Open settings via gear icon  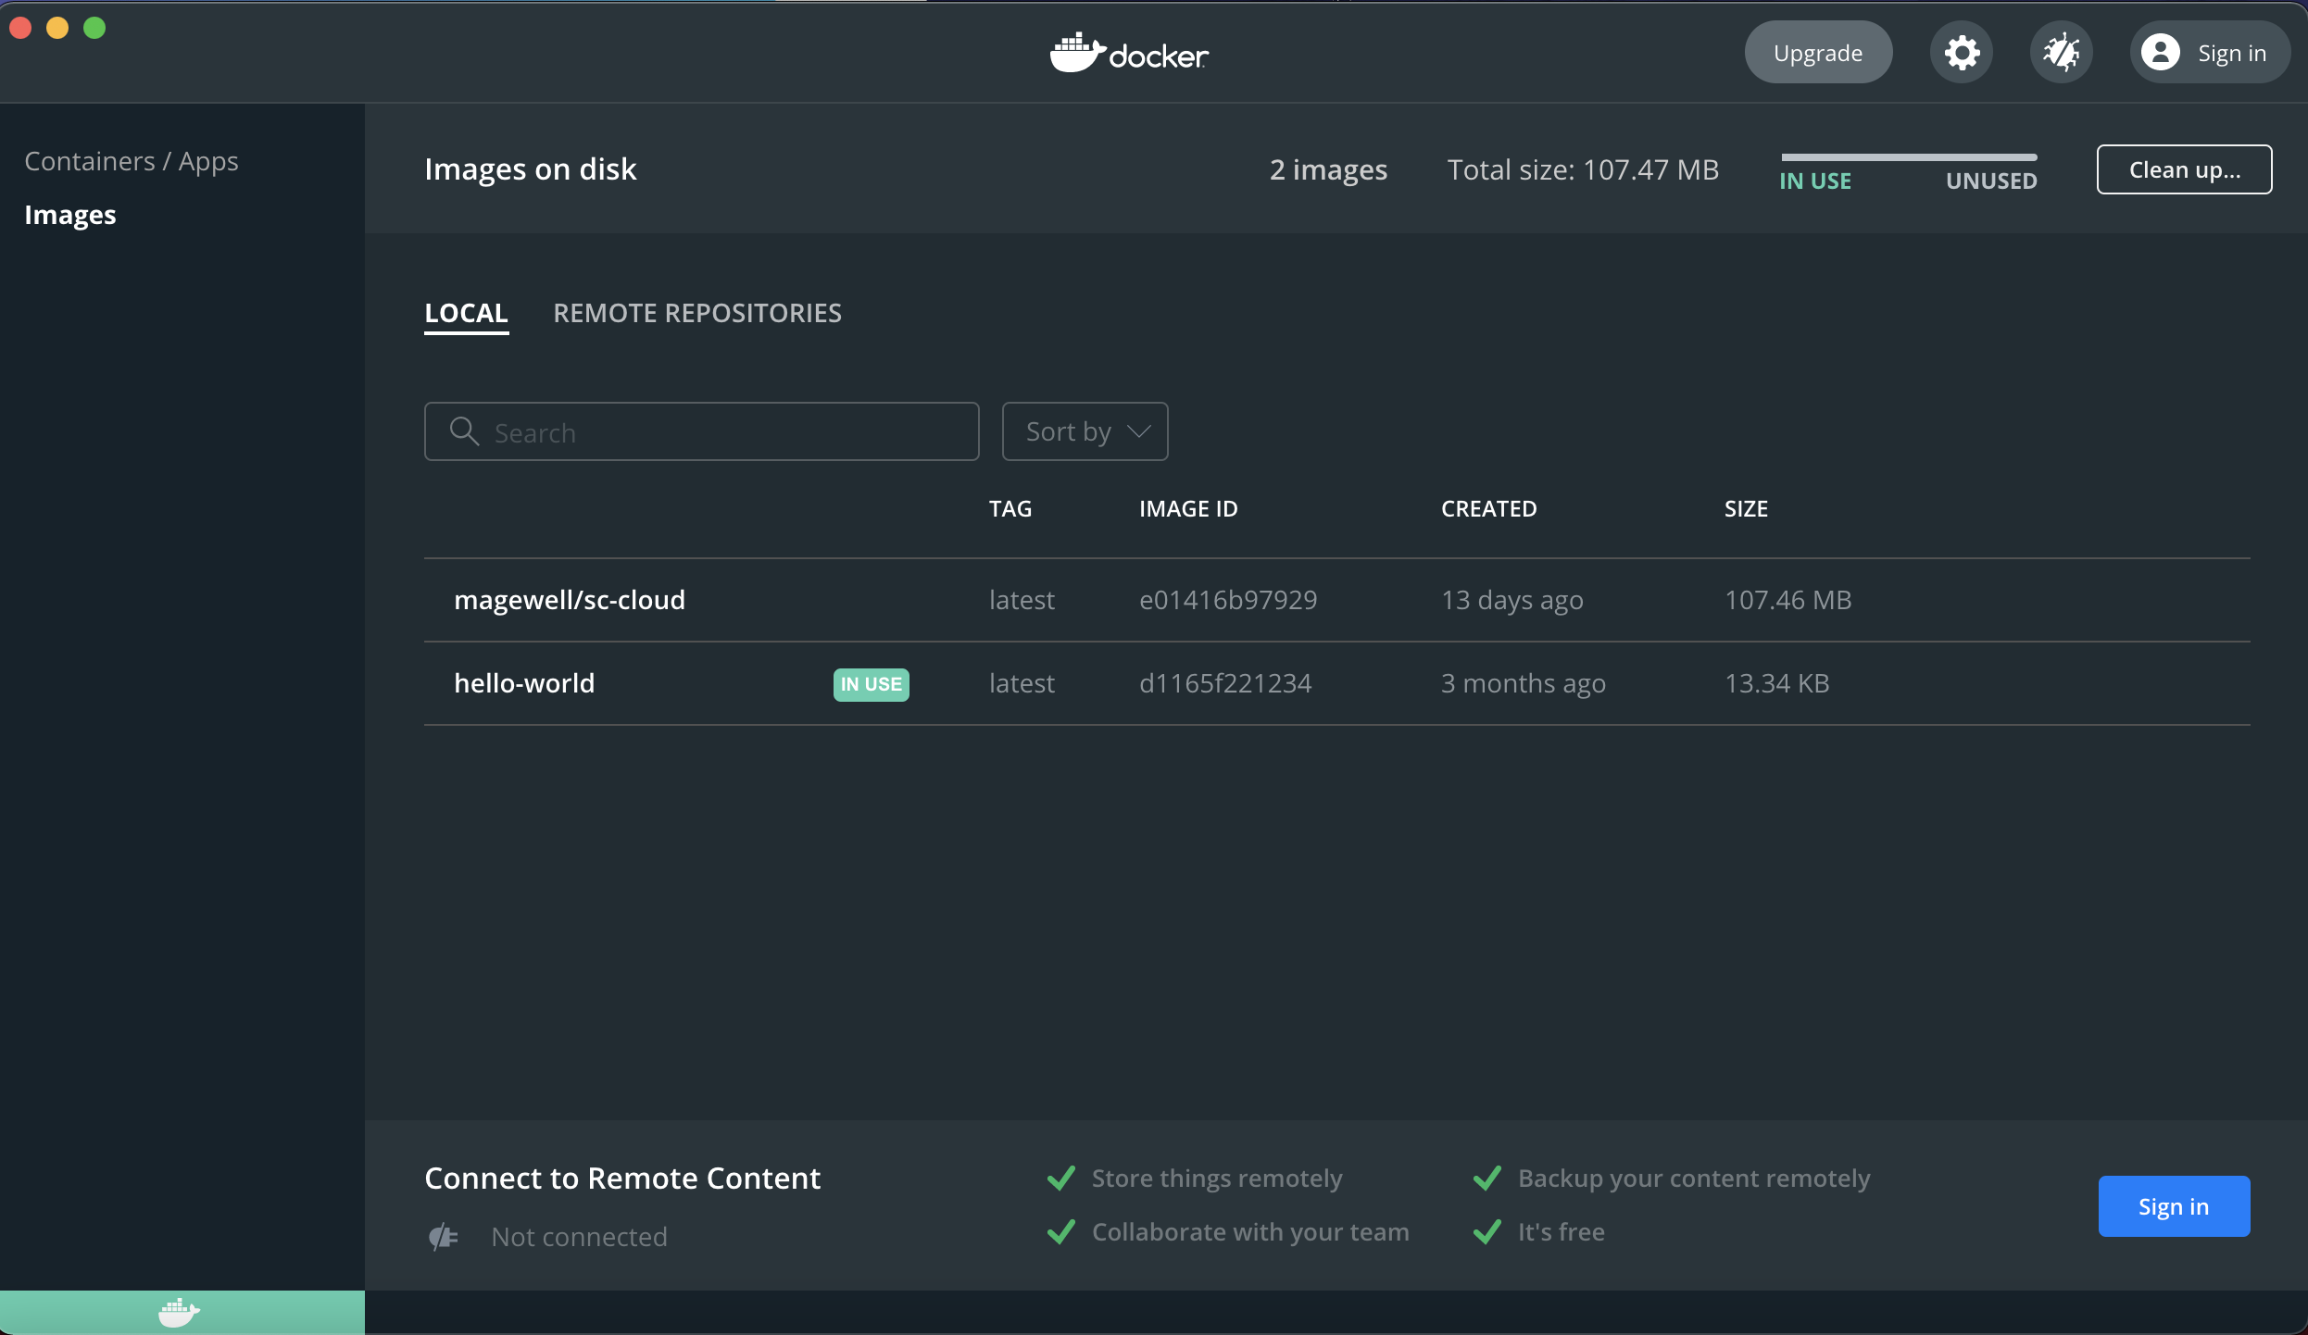click(x=1961, y=53)
